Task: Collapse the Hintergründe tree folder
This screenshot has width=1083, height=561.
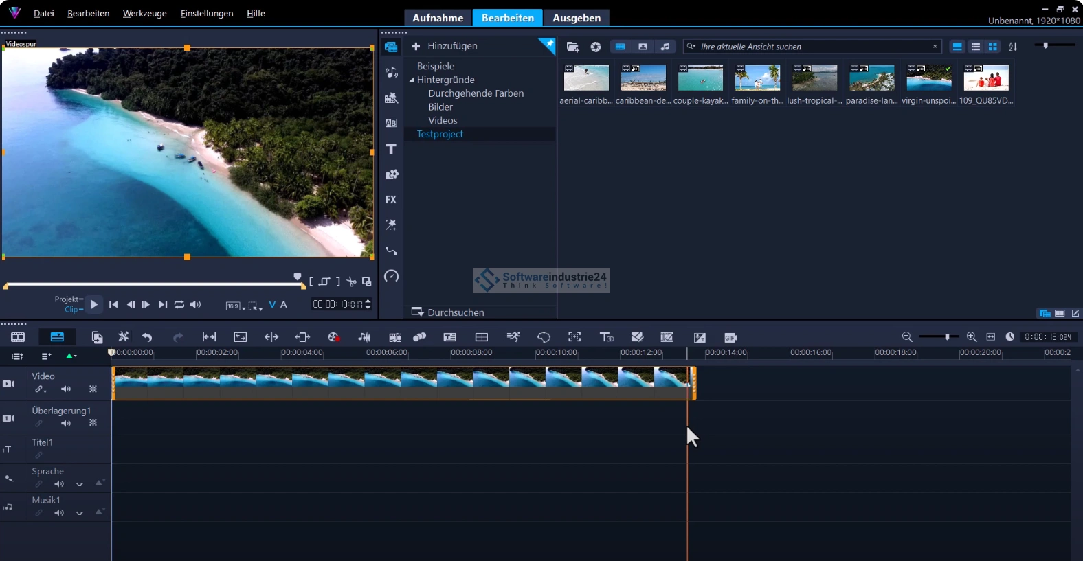Action: [412, 80]
